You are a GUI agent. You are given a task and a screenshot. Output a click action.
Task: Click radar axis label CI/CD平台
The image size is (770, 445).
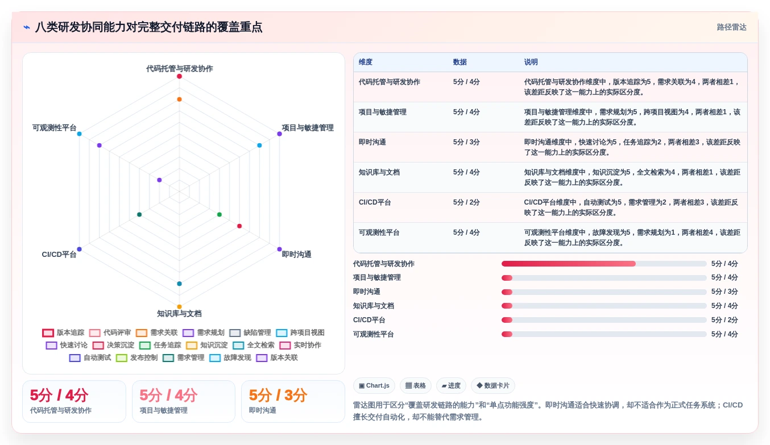coord(59,255)
